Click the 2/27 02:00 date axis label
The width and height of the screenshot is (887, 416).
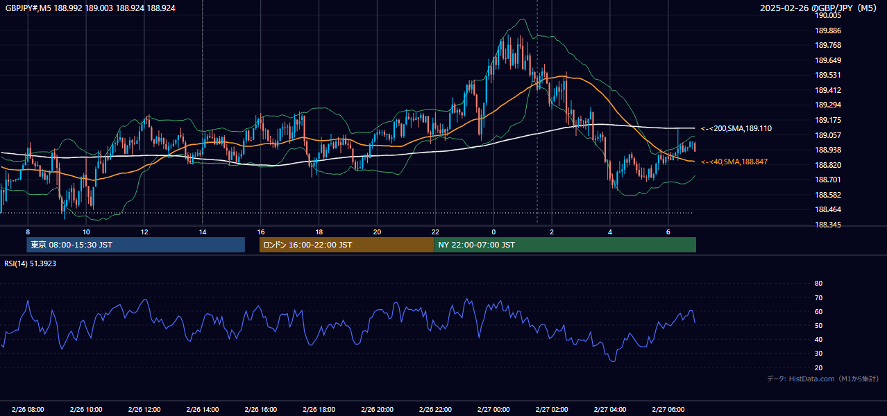pos(552,410)
